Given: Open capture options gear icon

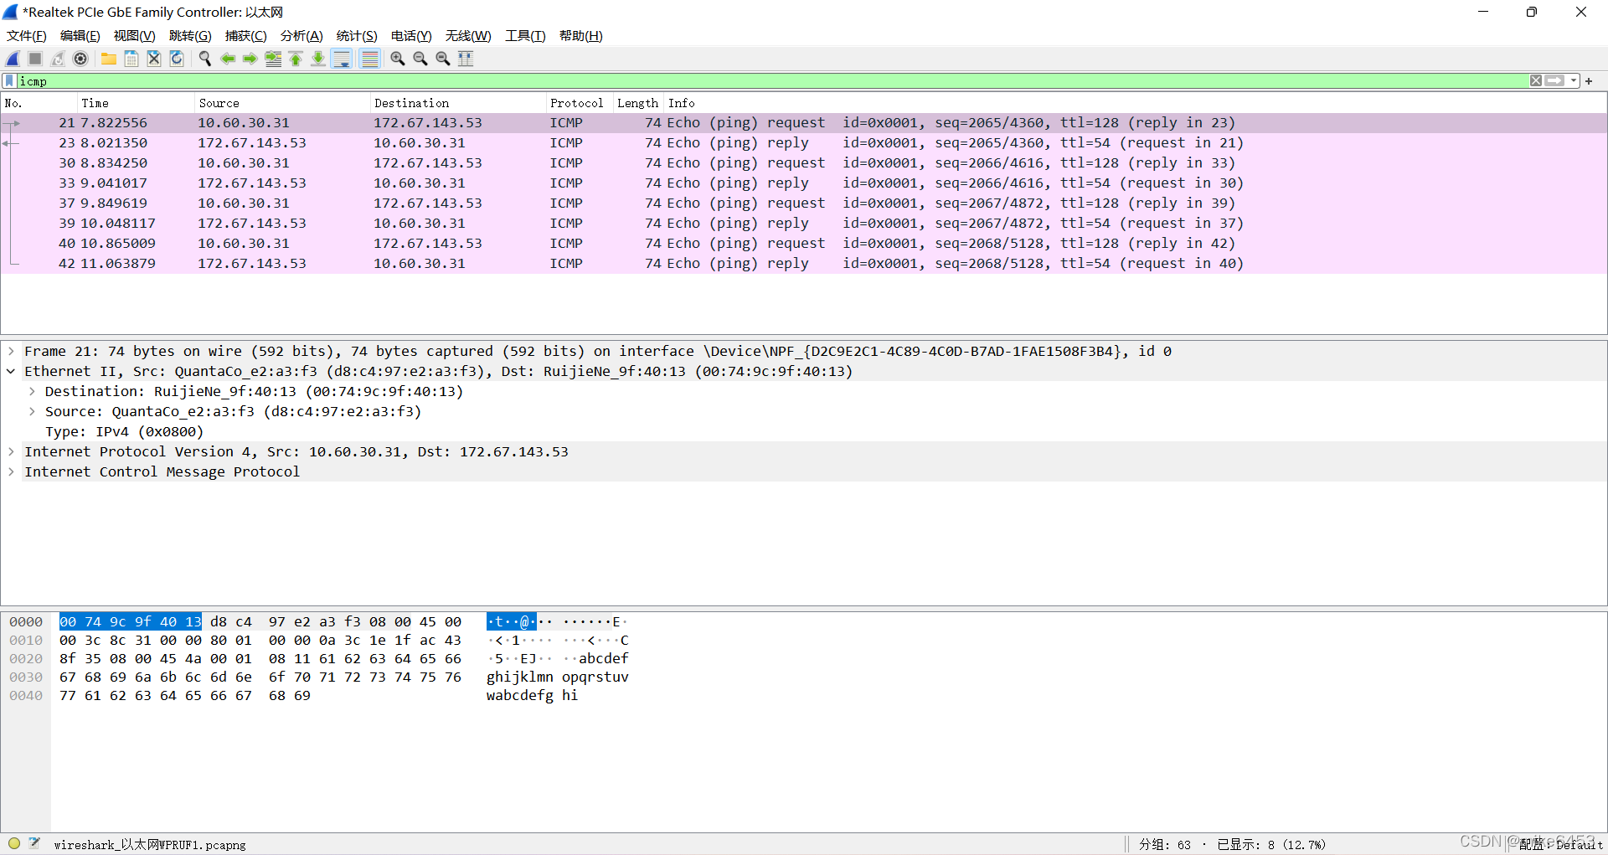Looking at the screenshot, I should (x=80, y=59).
